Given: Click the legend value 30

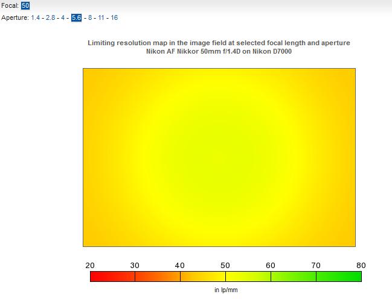Looking at the screenshot, I should coord(135,265).
